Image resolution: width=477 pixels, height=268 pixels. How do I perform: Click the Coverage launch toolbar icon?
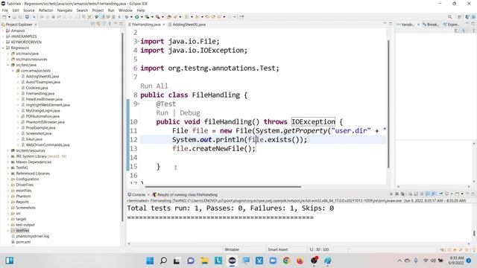pyautogui.click(x=148, y=17)
